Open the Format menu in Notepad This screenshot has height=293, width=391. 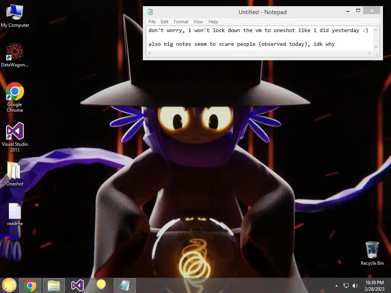(x=181, y=22)
